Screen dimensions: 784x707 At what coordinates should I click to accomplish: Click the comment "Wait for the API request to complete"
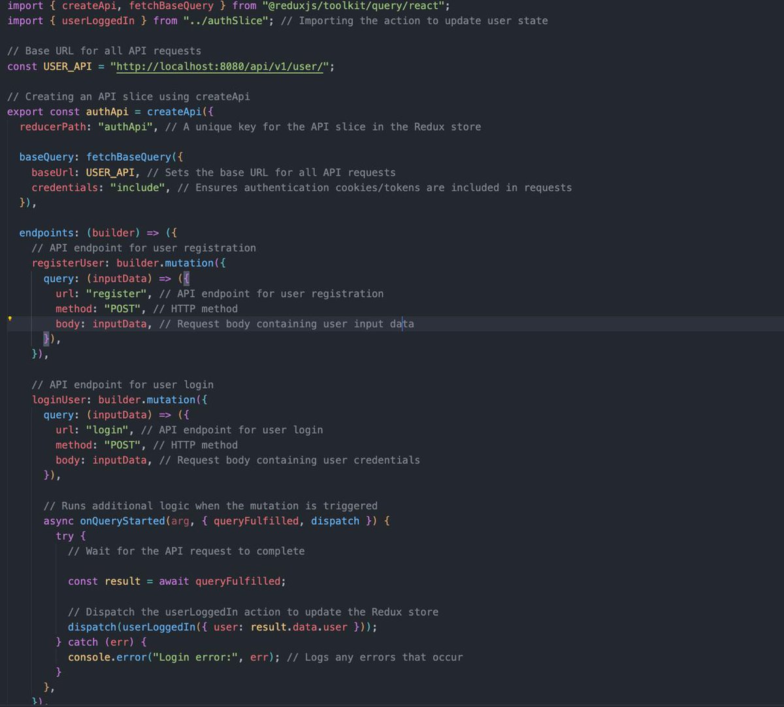point(186,551)
